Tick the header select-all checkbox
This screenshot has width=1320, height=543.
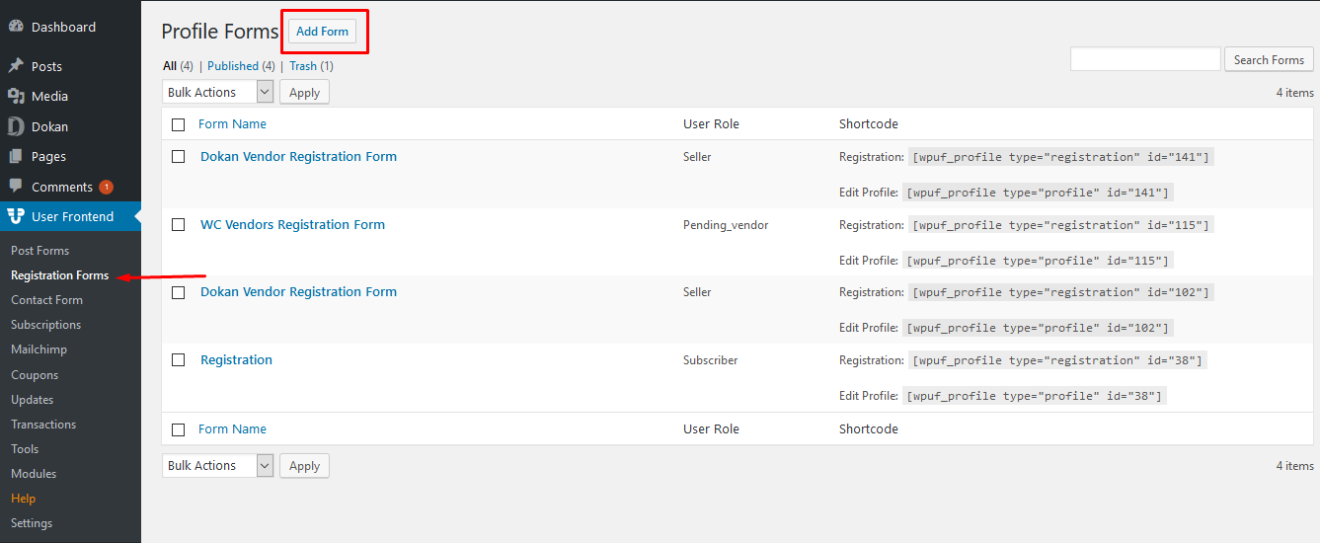pos(179,124)
